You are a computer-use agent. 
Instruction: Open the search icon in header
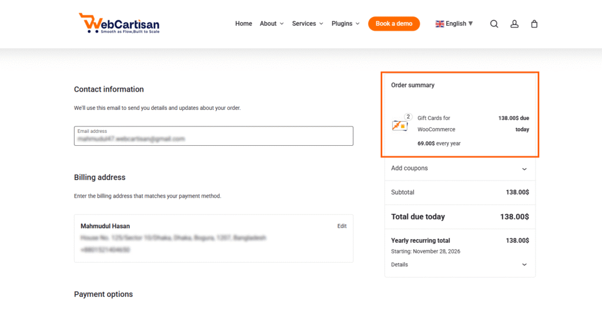coord(494,24)
